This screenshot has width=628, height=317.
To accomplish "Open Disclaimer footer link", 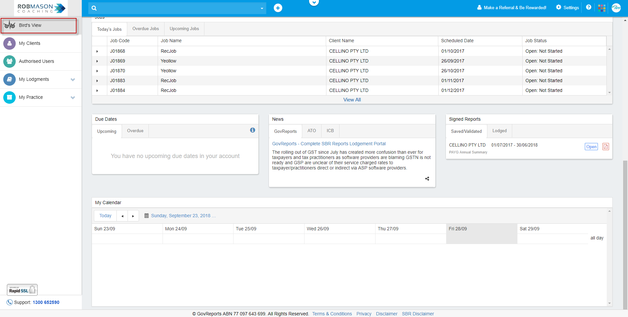I will pyautogui.click(x=387, y=314).
